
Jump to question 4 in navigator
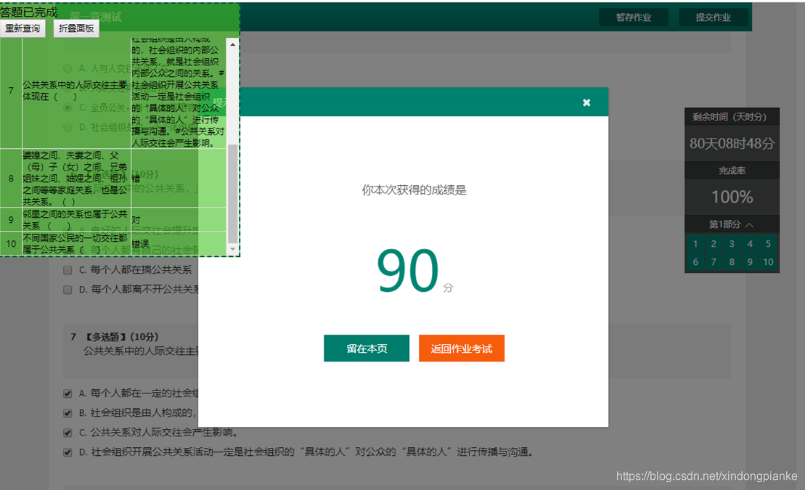pos(750,243)
